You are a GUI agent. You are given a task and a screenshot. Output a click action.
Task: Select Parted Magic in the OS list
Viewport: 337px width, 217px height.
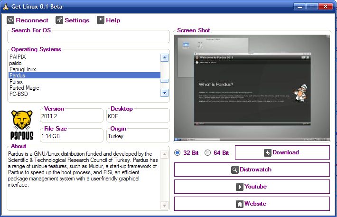pos(84,88)
